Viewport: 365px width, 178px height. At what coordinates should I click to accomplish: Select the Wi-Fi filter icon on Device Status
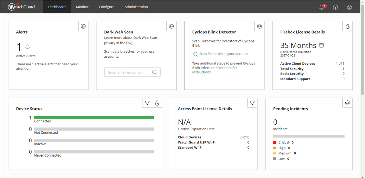[147, 103]
